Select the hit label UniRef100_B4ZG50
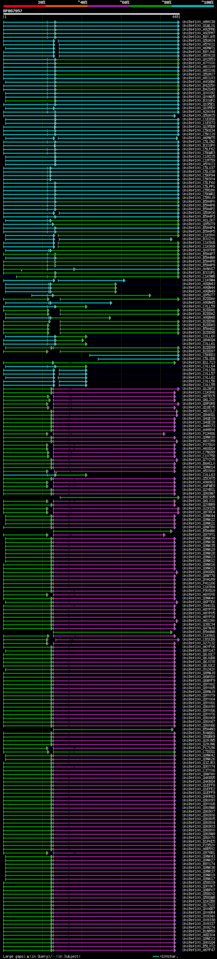Image resolution: width=217 pixels, height=959 pixels. click(x=199, y=86)
